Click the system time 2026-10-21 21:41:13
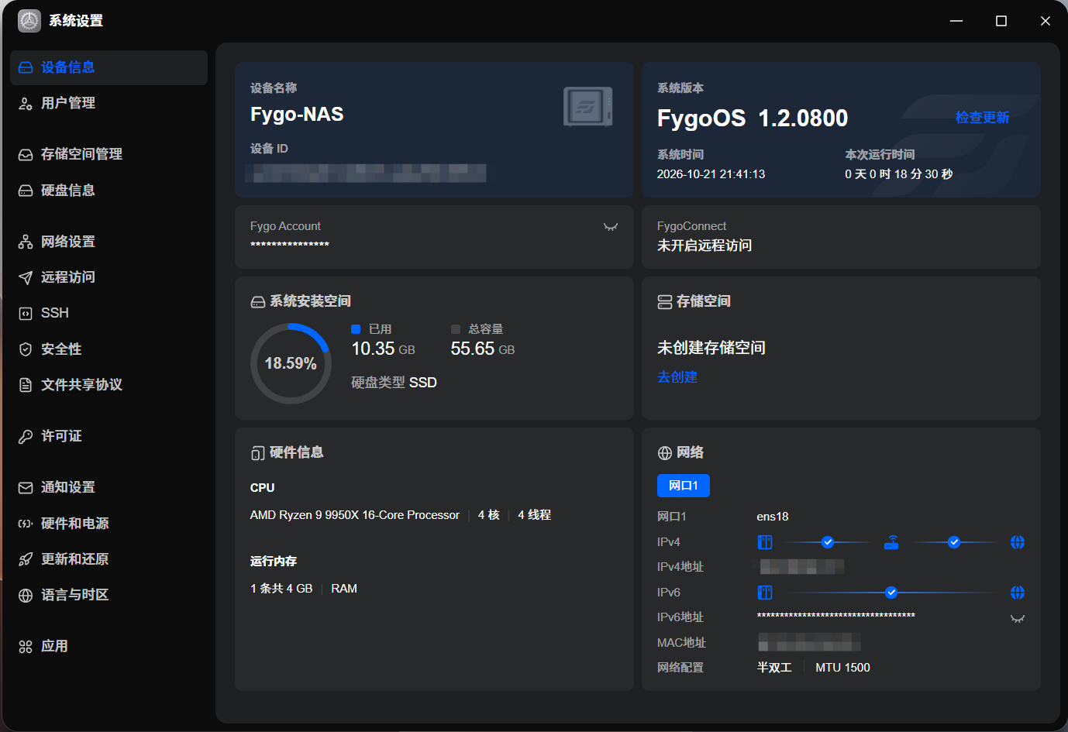This screenshot has width=1068, height=732. point(711,174)
